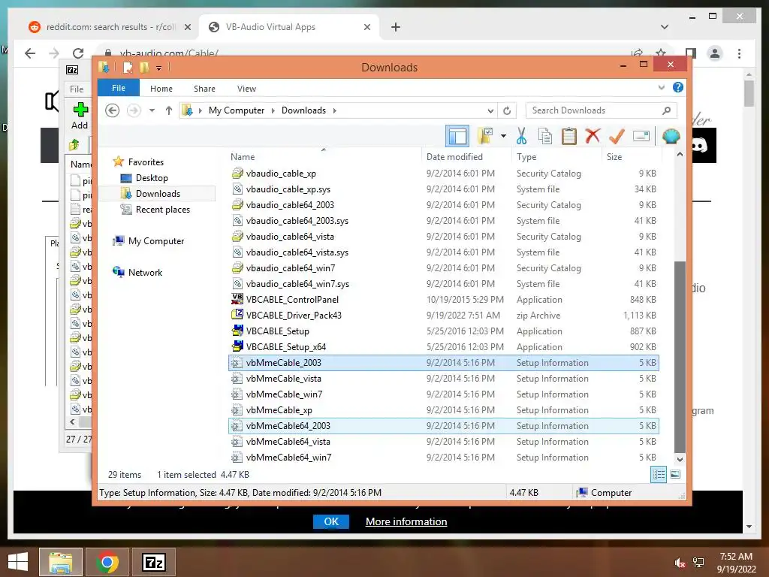Delete the file with the red X icon
Viewport: 769px width, 577px height.
click(593, 135)
